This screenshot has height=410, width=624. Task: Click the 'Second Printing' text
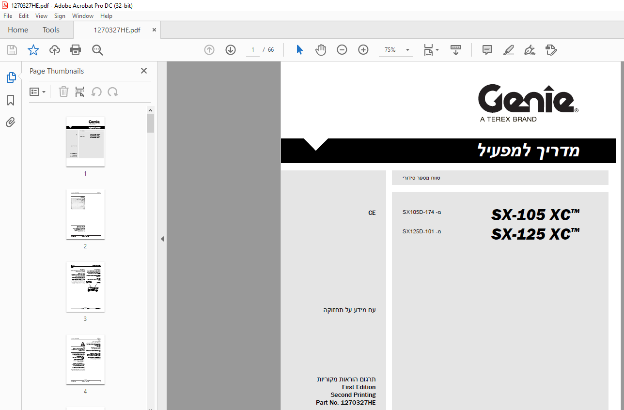[x=353, y=395]
